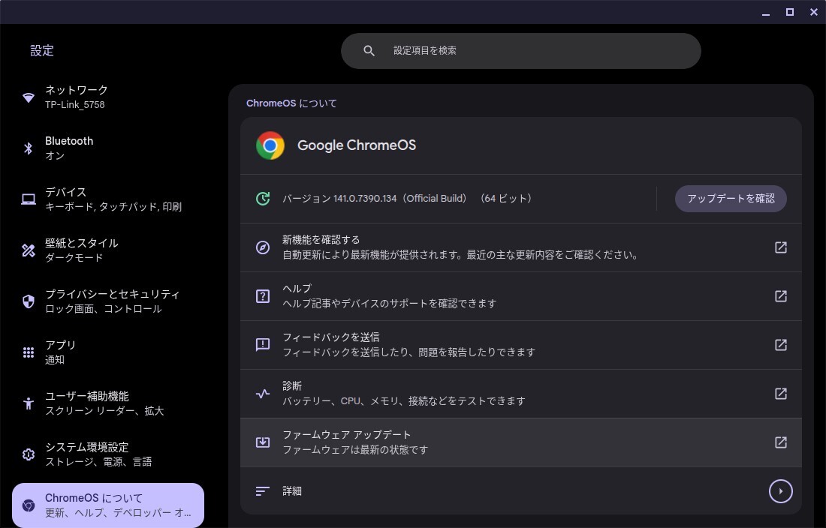The height and width of the screenshot is (528, 826).
Task: Open external link icon for Diagnostics row
Action: (x=781, y=394)
